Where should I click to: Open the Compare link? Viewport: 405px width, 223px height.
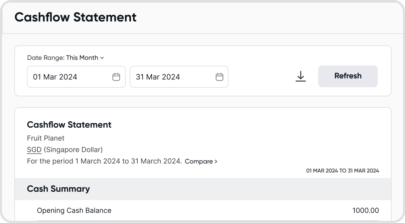point(201,162)
